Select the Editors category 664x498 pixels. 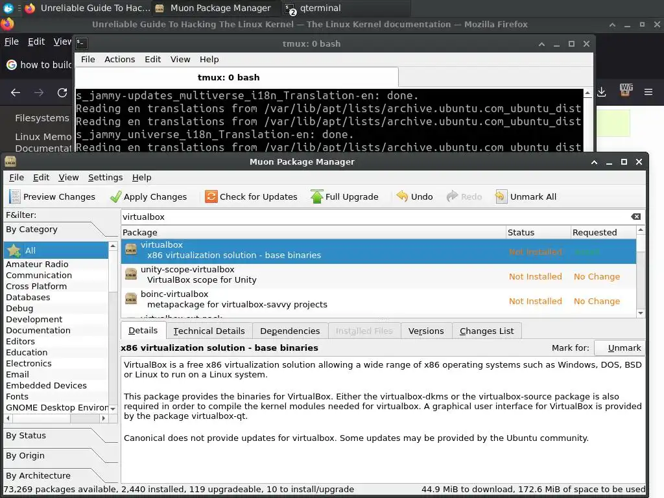56,341
